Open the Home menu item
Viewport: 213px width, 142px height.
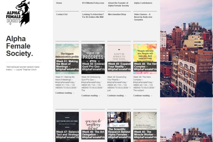point(59,3)
